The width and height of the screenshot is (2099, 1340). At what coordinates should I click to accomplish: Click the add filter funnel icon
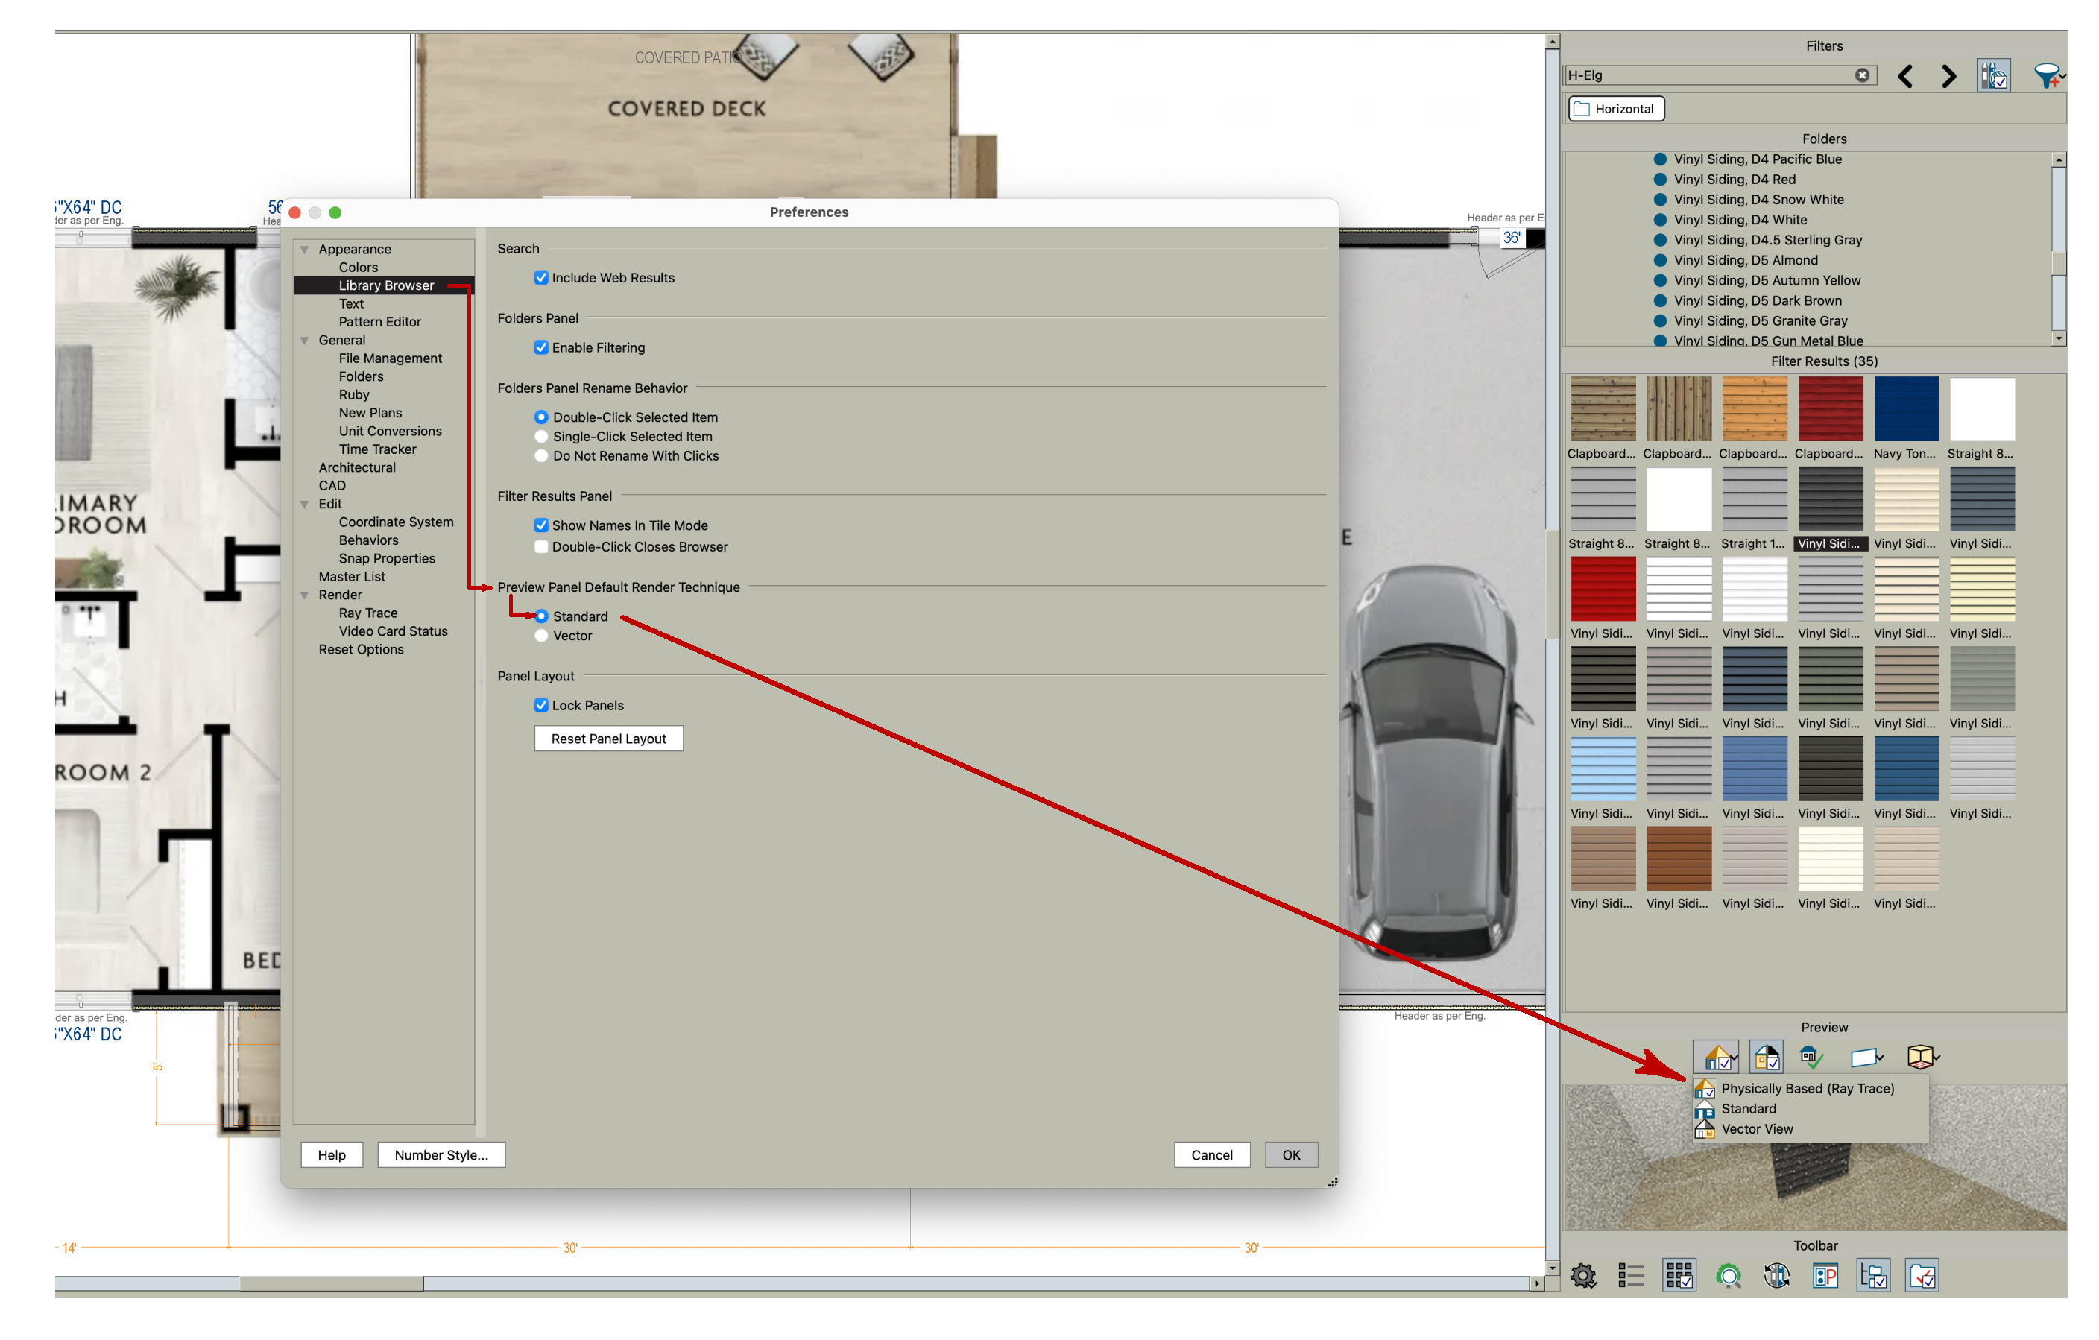point(2046,76)
